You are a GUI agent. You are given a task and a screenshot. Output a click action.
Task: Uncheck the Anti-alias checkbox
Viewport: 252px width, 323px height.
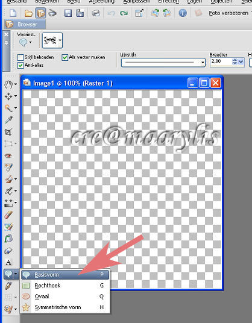tap(20, 66)
